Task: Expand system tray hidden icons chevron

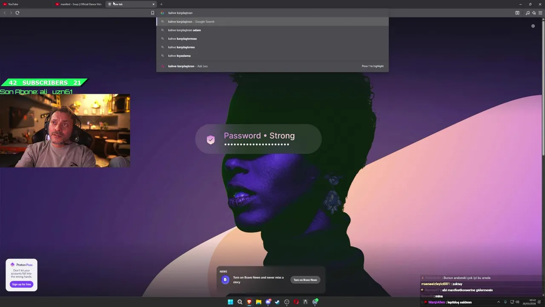Action: pyautogui.click(x=499, y=302)
